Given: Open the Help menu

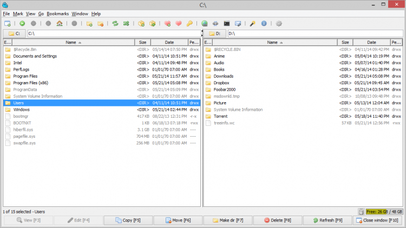Looking at the screenshot, I should [x=96, y=14].
